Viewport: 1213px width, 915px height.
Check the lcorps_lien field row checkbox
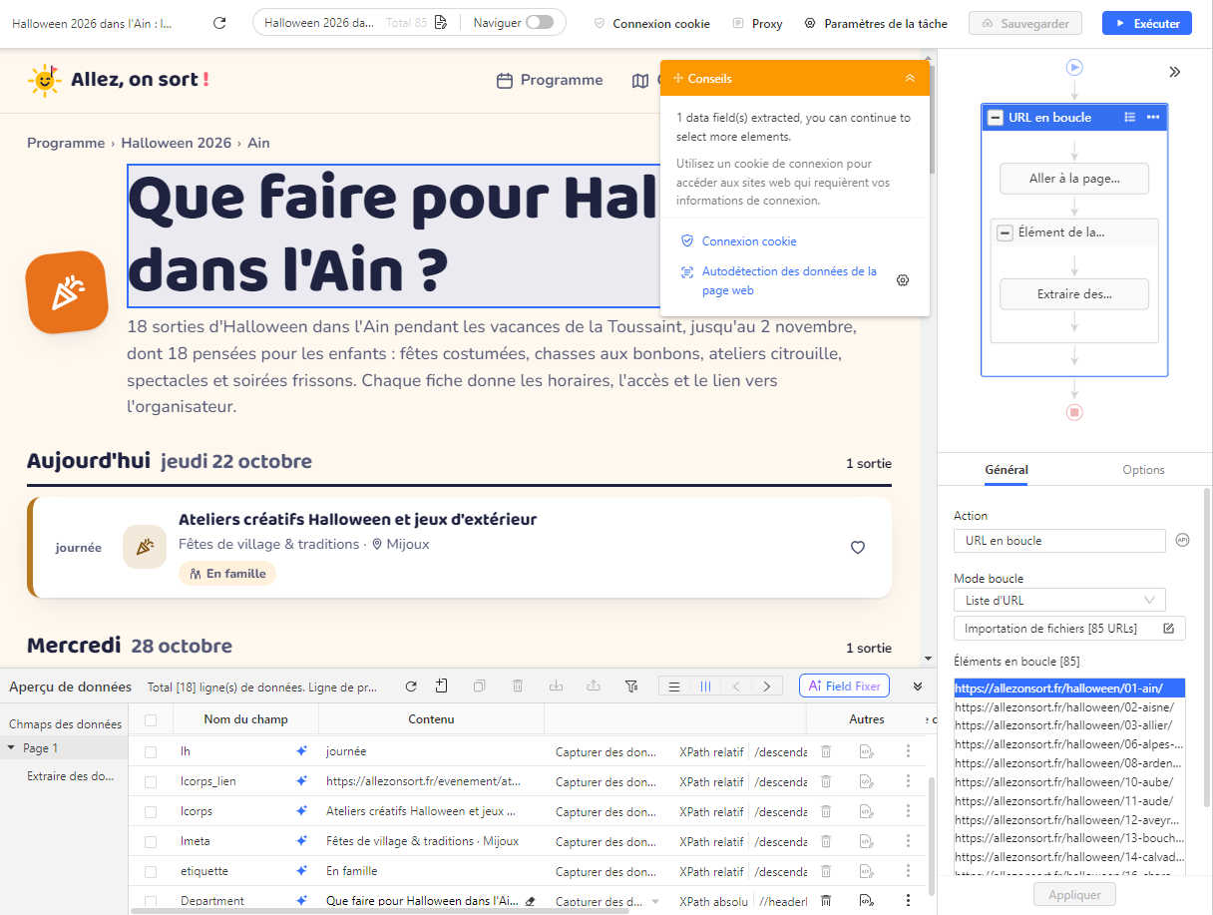tap(151, 782)
